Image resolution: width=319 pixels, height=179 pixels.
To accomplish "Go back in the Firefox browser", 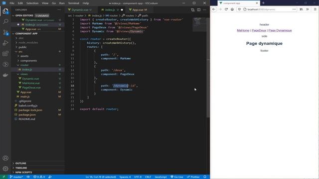I will pyautogui.click(x=214, y=9).
